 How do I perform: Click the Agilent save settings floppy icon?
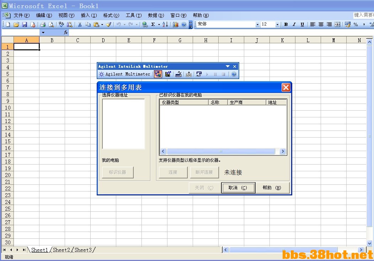[x=168, y=74]
